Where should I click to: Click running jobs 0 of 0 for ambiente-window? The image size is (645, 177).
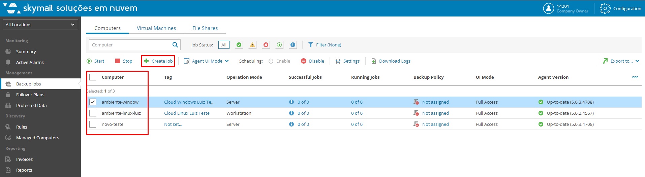point(357,102)
